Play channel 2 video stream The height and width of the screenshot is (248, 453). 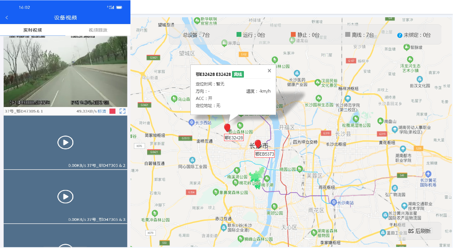pyautogui.click(x=65, y=142)
